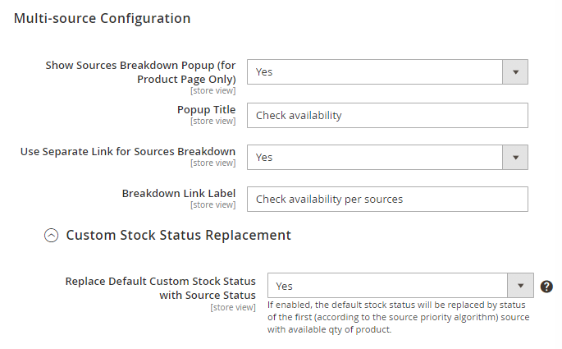Click the "Popup Title" field label

coord(206,109)
